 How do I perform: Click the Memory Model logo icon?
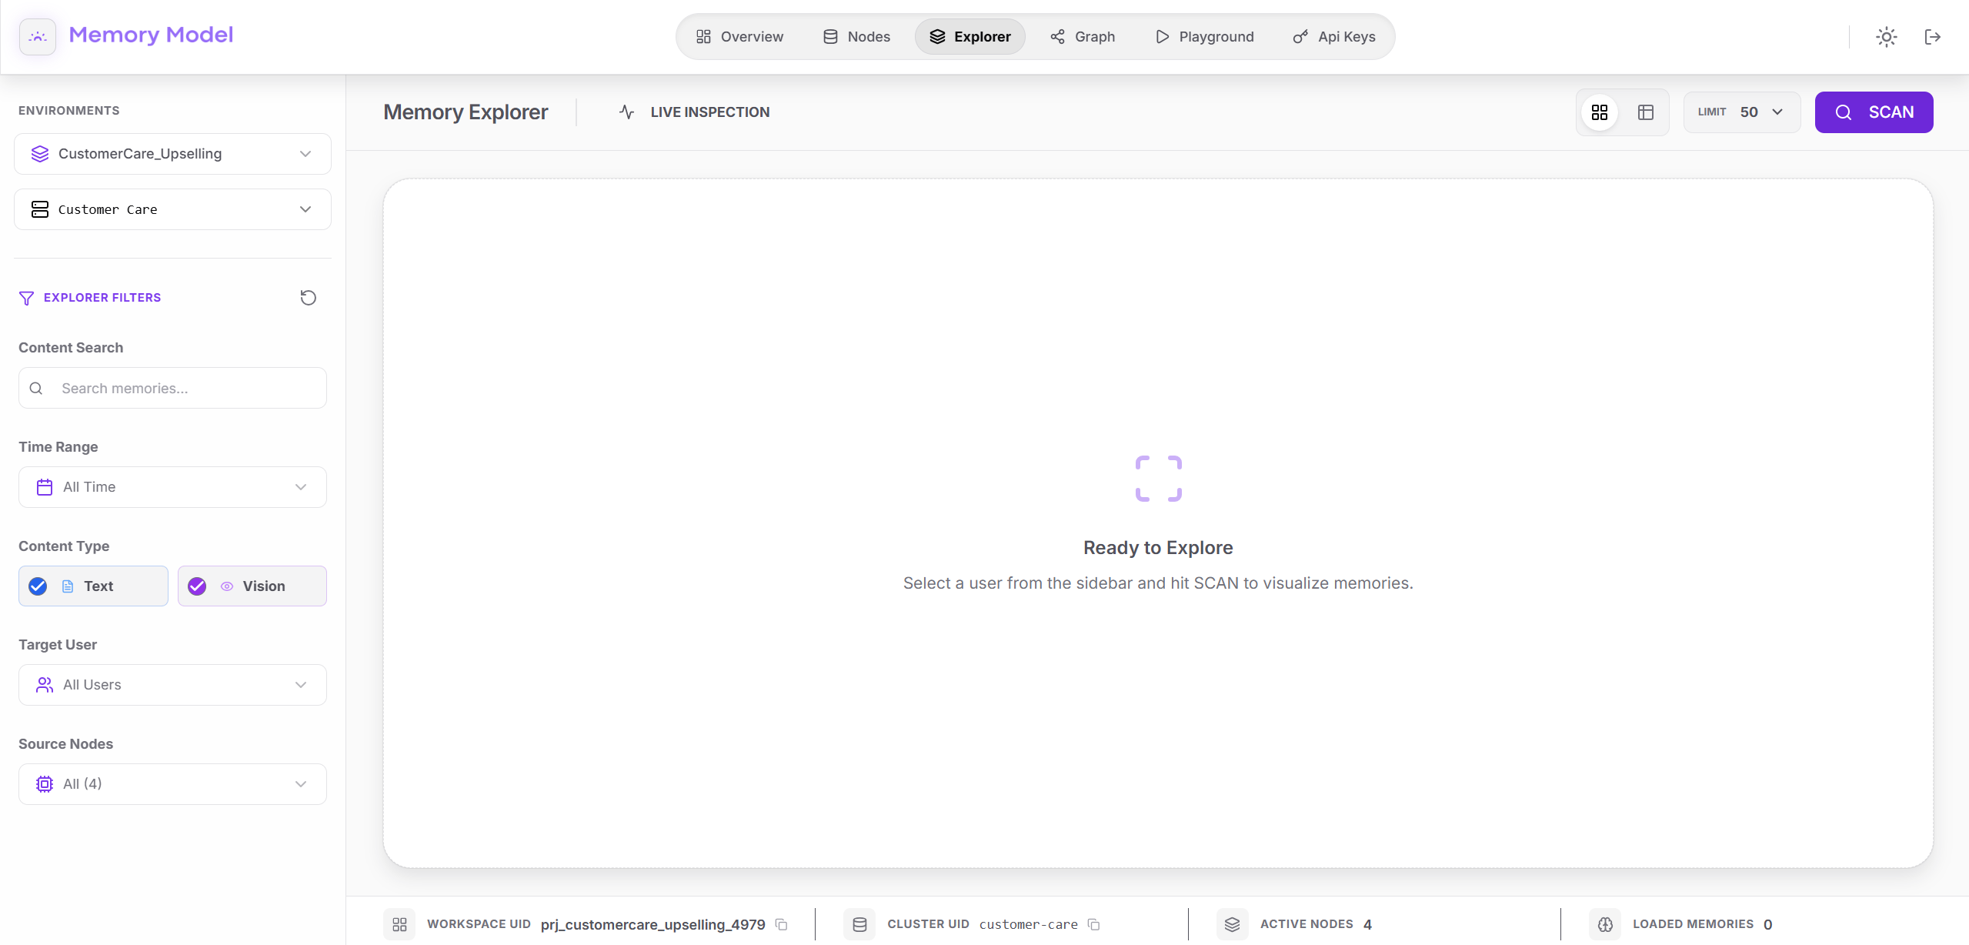pyautogui.click(x=37, y=36)
